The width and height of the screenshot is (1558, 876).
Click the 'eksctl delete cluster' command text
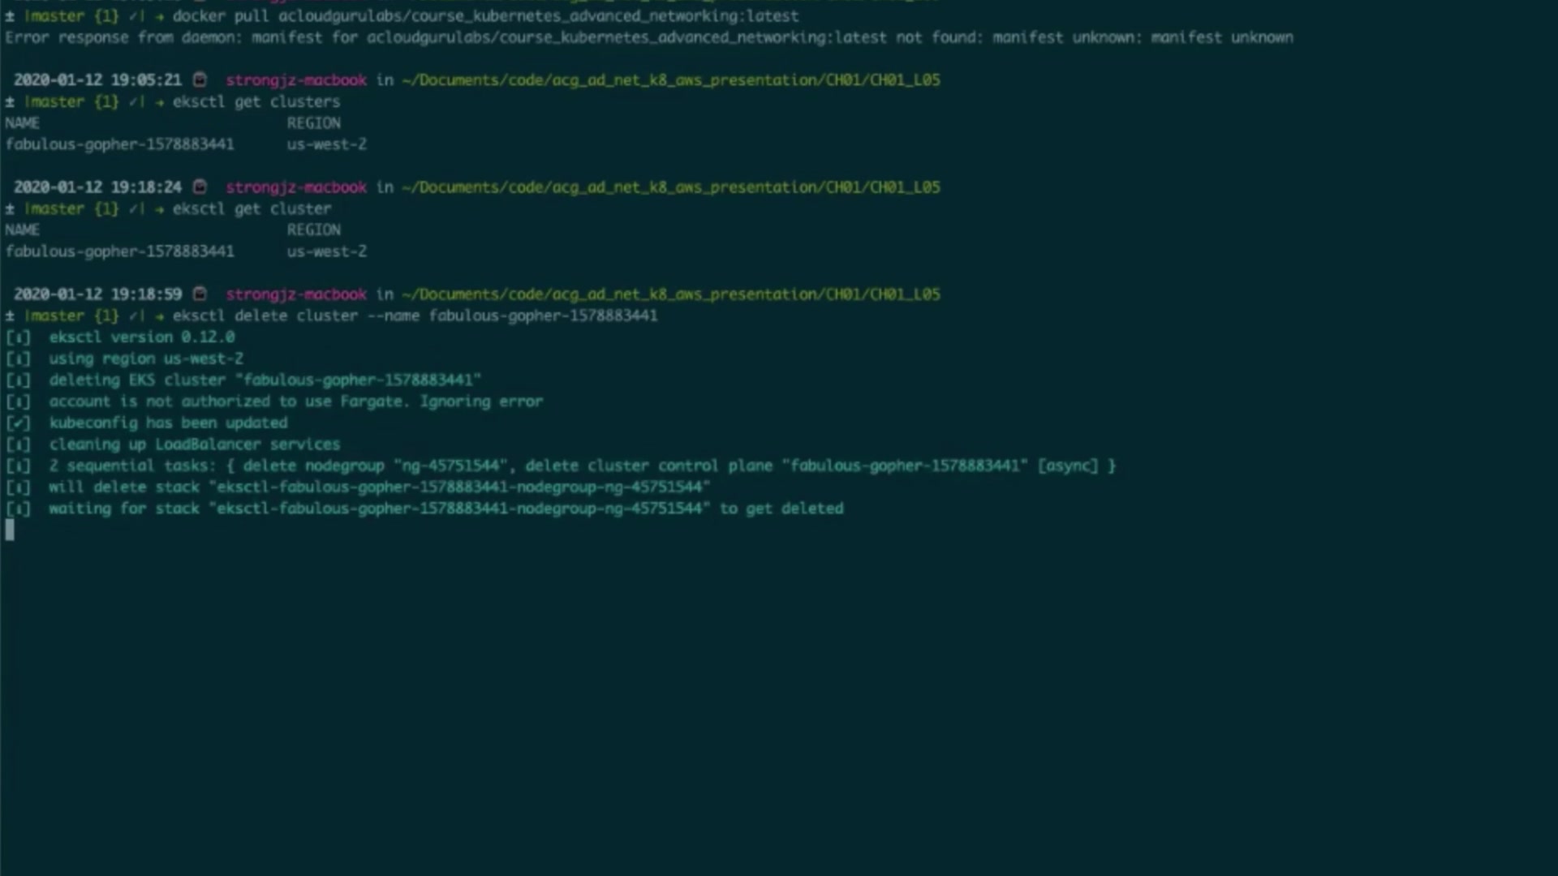point(265,316)
